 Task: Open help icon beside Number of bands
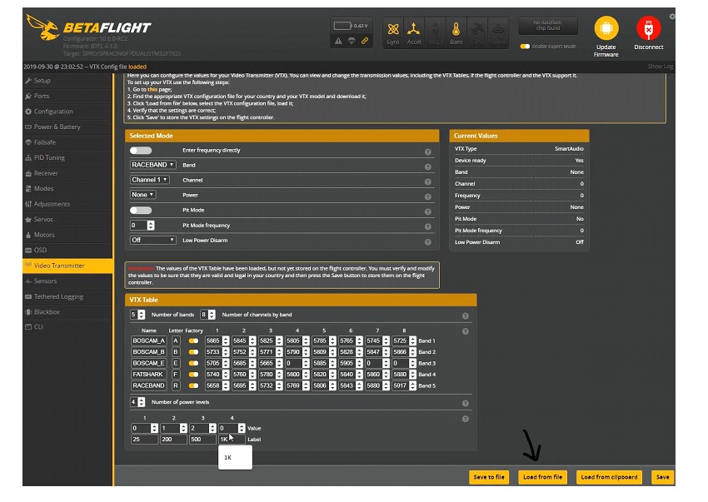[465, 316]
